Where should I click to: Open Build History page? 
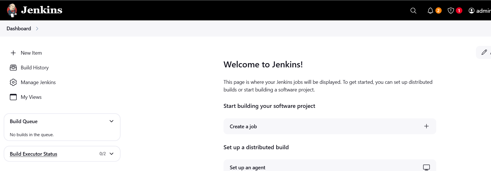35,68
